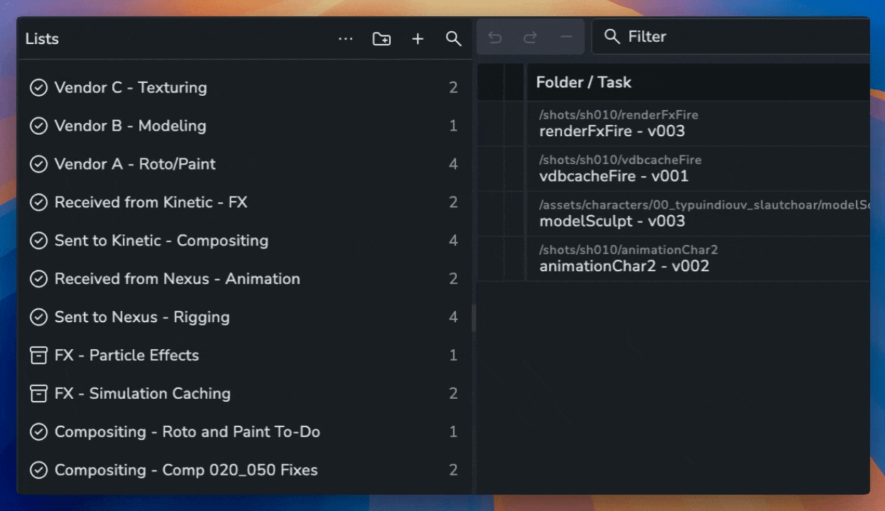This screenshot has width=885, height=511.
Task: Click the Folder / Task column header
Action: [x=583, y=82]
